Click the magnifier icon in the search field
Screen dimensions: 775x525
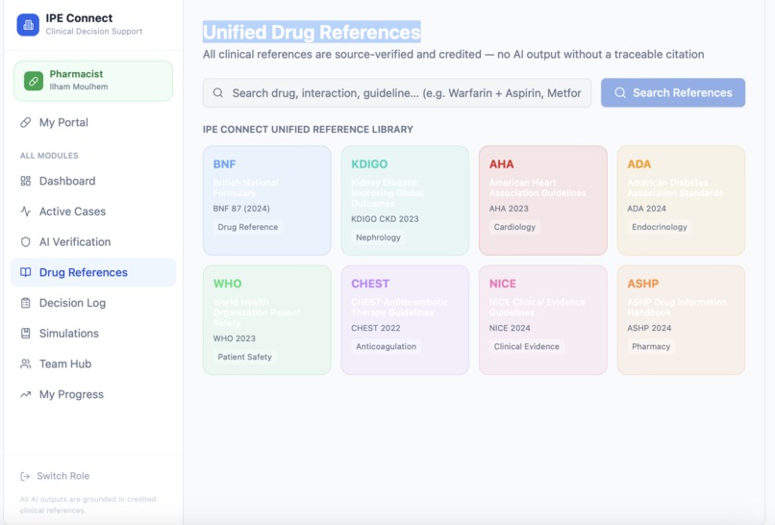218,93
